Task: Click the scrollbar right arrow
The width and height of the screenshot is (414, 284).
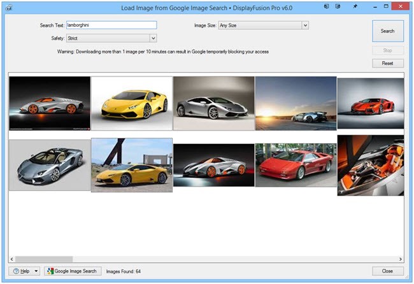Action: point(401,259)
